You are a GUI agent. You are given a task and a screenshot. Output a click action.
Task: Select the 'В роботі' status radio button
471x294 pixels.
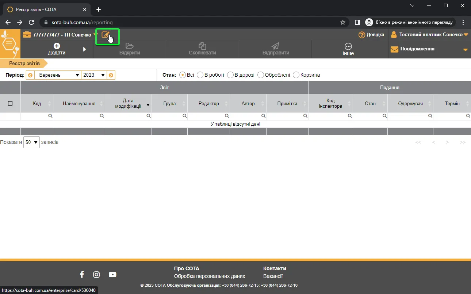point(200,75)
